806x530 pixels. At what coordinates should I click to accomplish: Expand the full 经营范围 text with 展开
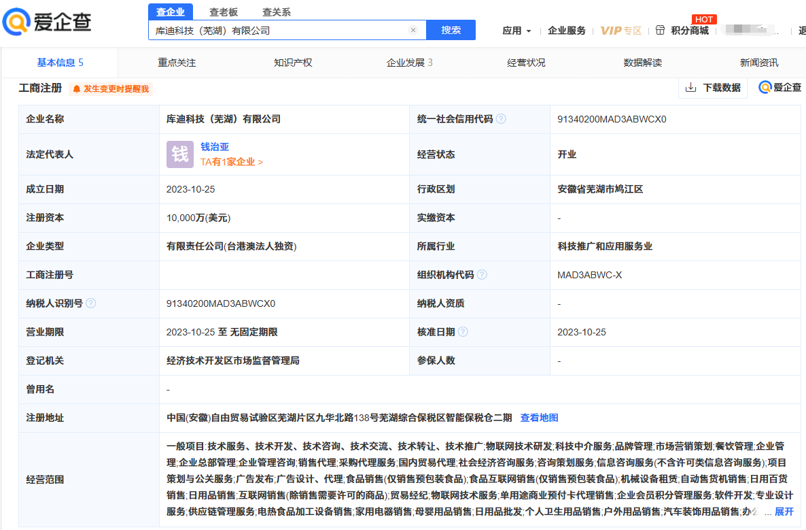(784, 512)
